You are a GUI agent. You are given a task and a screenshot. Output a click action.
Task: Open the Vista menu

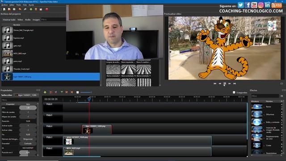tap(25, 5)
